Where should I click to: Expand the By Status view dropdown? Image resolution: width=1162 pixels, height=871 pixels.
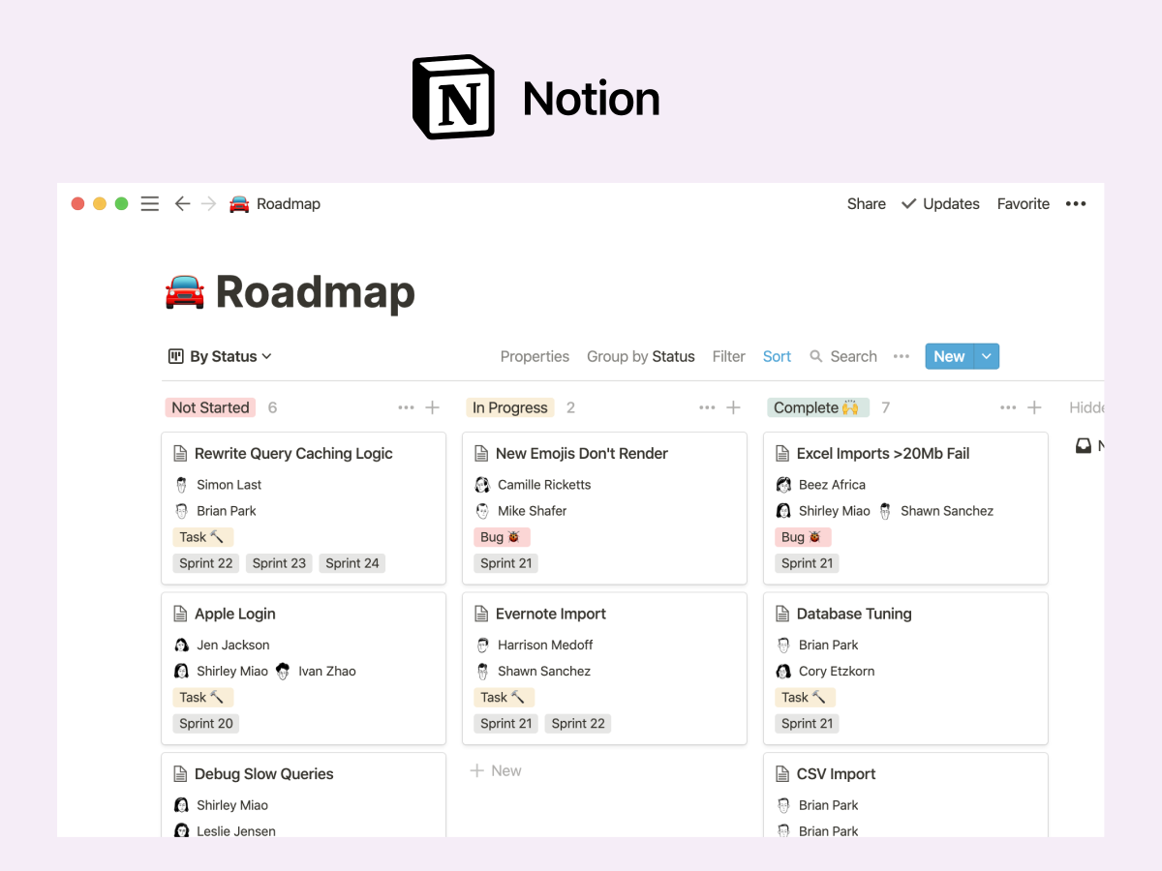click(220, 357)
